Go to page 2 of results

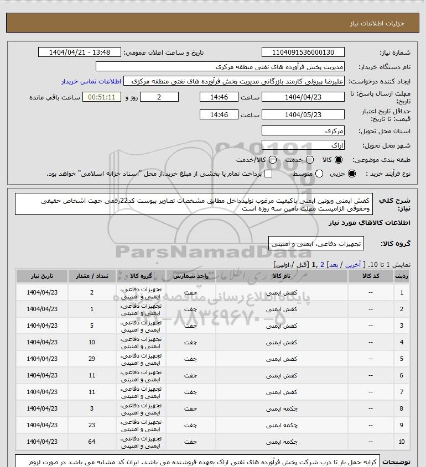pyautogui.click(x=322, y=265)
